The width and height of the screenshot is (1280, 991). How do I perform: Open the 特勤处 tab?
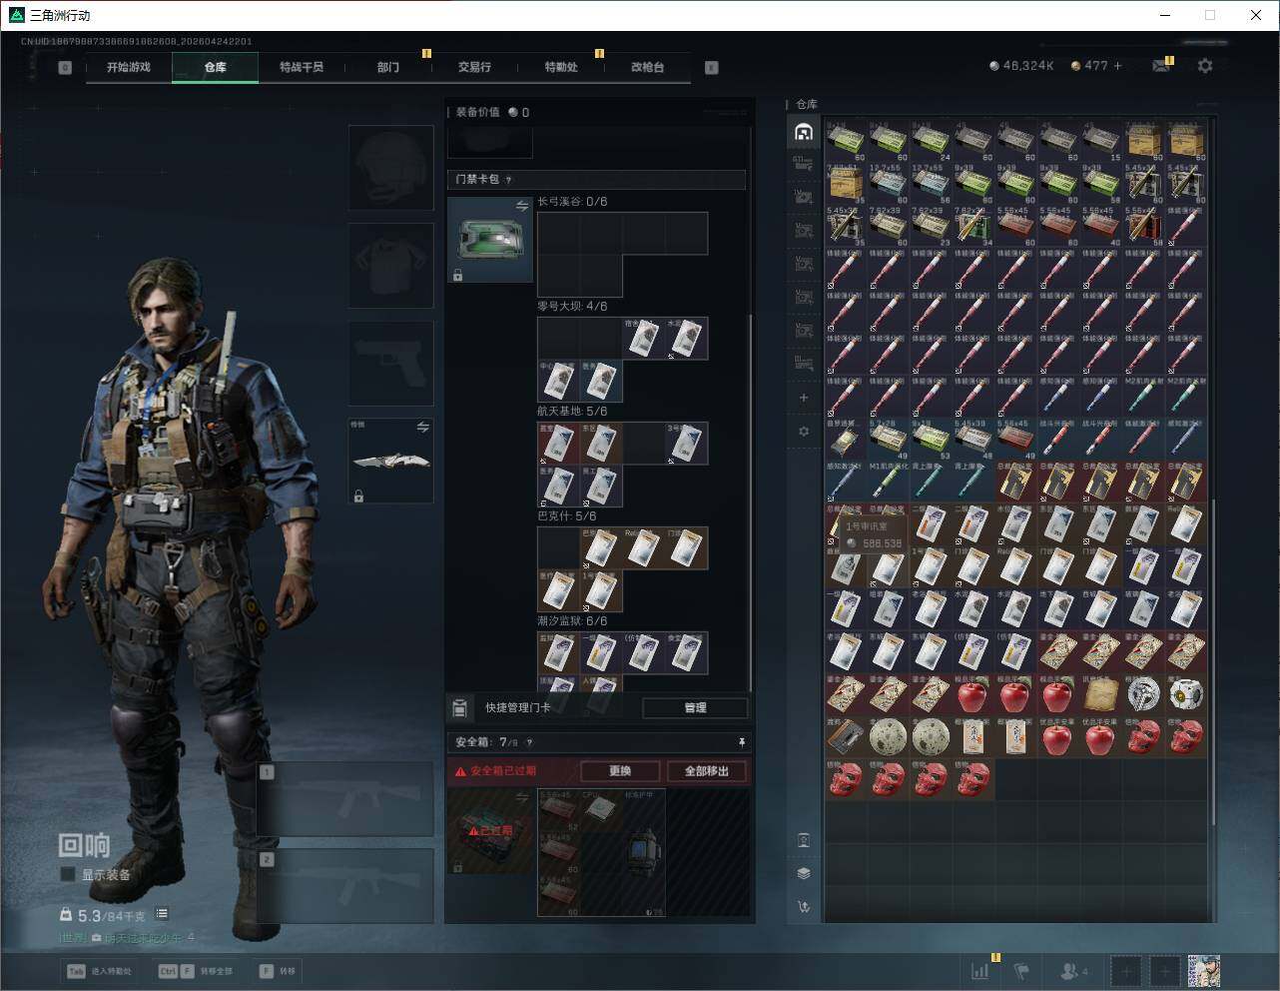click(561, 67)
